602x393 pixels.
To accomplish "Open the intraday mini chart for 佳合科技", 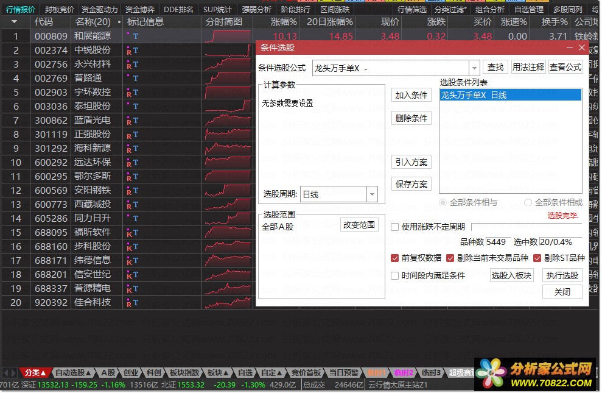I will point(228,302).
